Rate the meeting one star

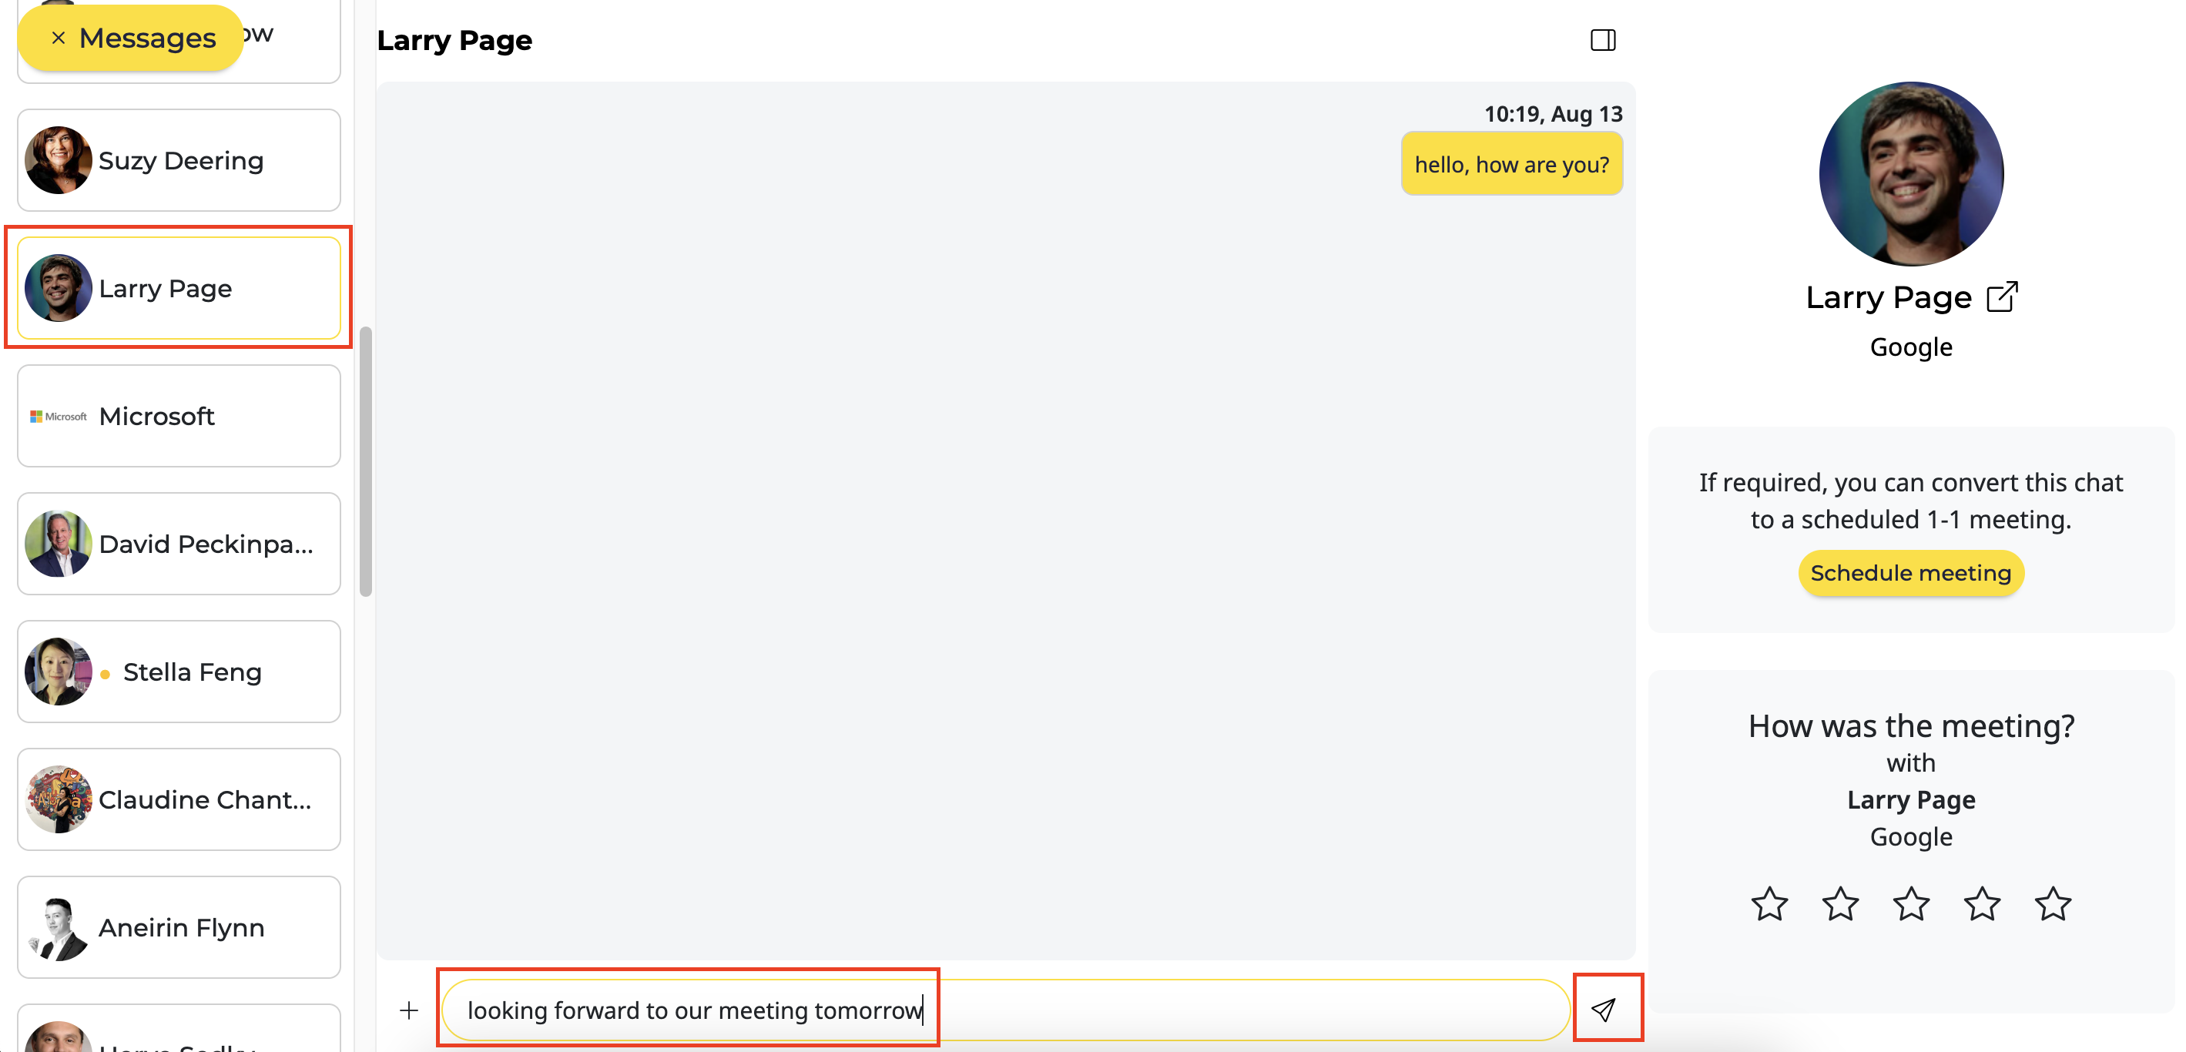click(1769, 903)
